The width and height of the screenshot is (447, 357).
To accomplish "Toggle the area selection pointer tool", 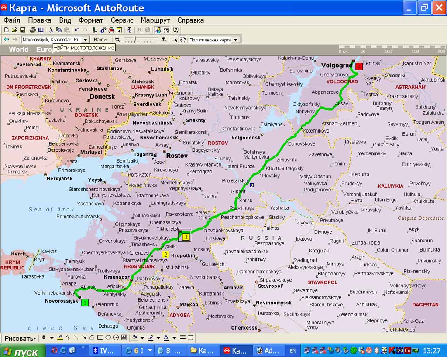I will [x=175, y=40].
